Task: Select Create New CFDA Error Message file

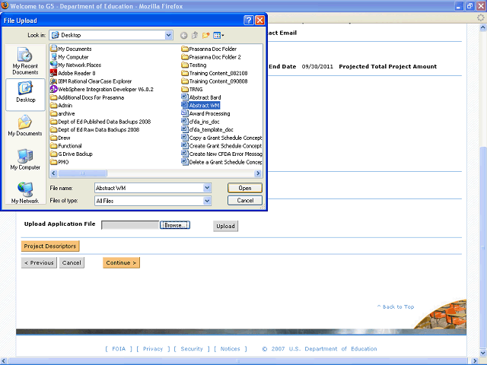Action: [221, 154]
